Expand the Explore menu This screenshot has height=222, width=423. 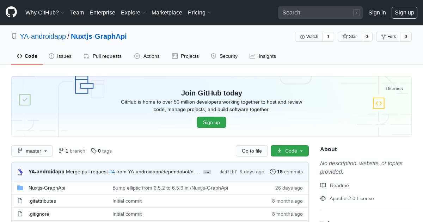133,12
